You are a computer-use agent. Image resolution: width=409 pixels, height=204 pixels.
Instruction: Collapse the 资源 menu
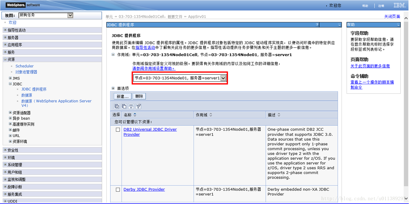point(5,59)
